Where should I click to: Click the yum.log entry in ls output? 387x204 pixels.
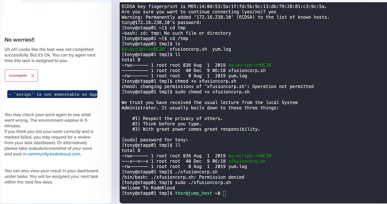coord(222,49)
